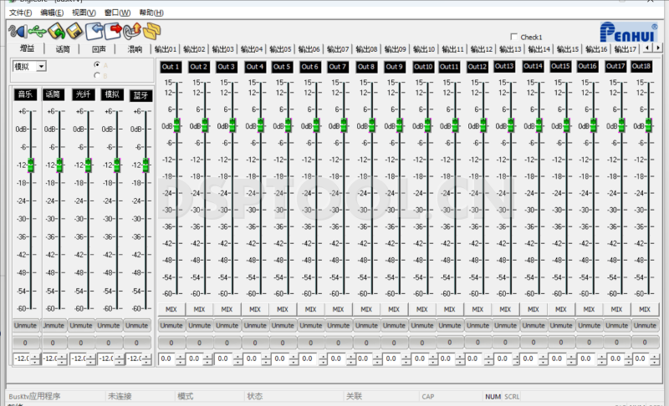Click Unmute button under 音乐 channel
Screen dimensions: 669x406
coord(24,325)
